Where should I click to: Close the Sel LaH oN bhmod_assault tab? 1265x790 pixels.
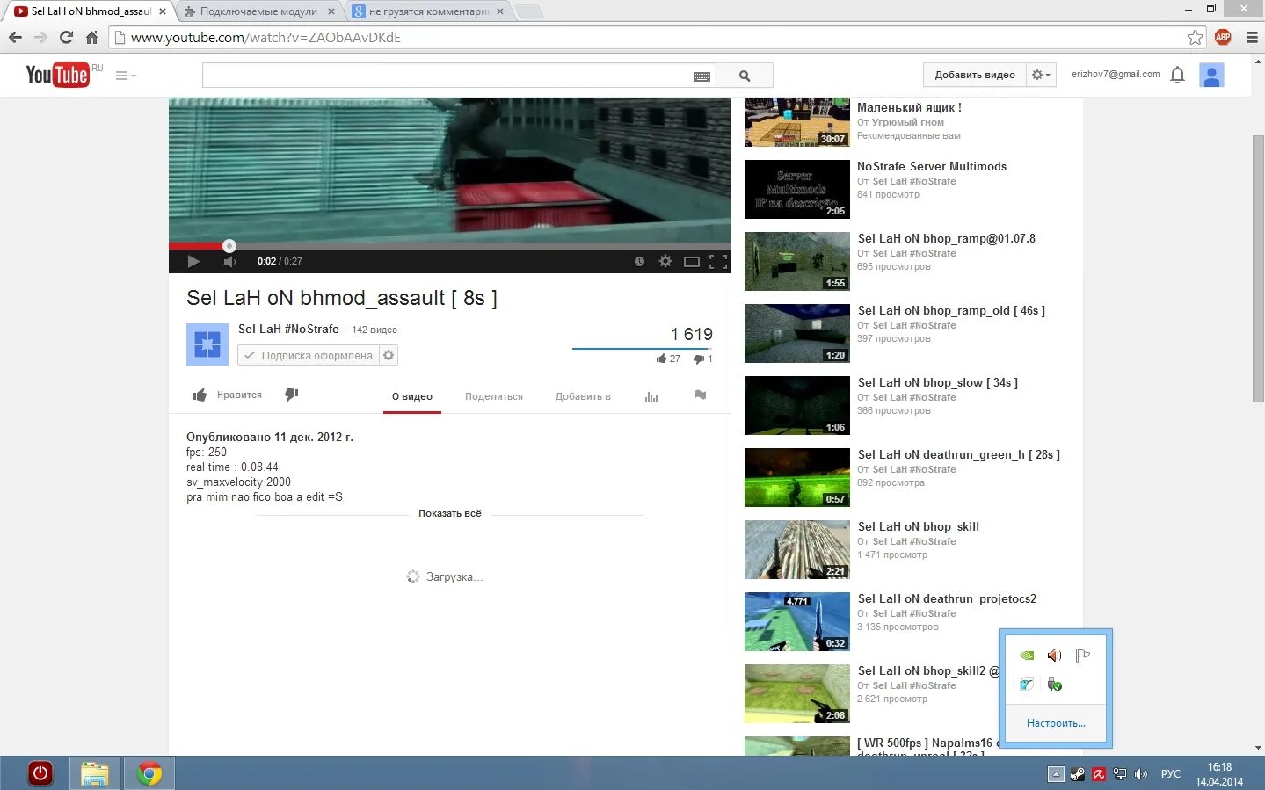tap(163, 11)
